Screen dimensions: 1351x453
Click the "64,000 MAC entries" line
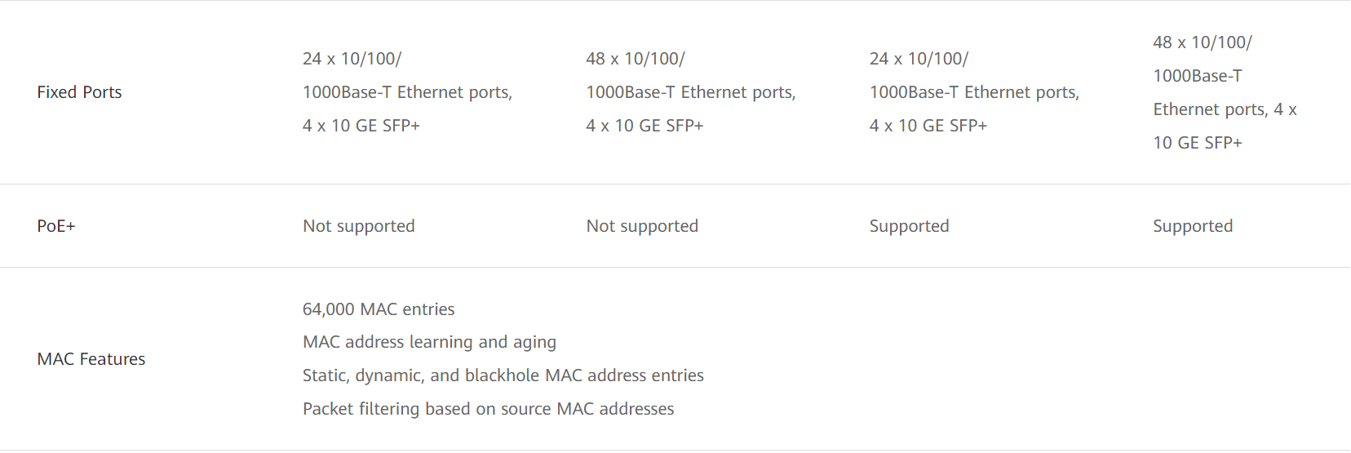point(379,309)
